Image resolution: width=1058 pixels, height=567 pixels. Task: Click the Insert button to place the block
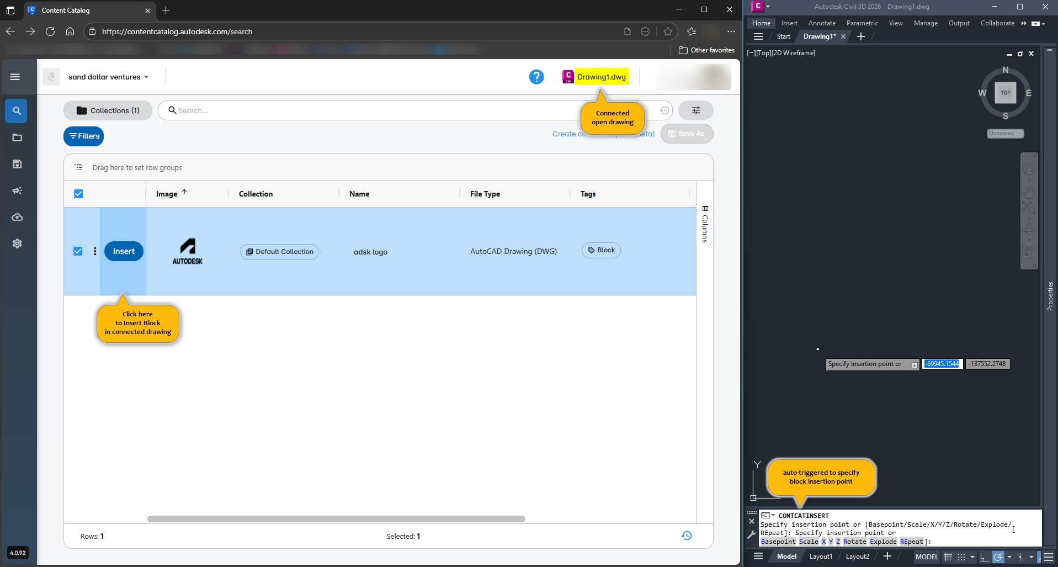click(123, 251)
